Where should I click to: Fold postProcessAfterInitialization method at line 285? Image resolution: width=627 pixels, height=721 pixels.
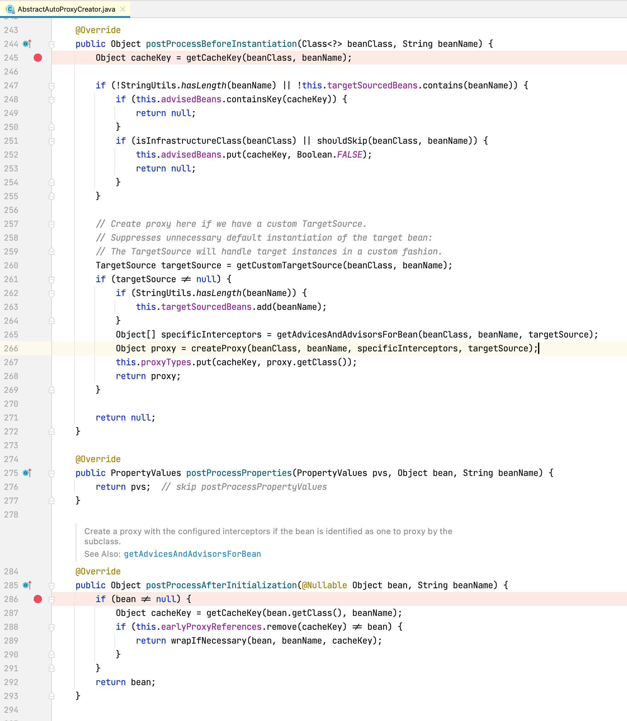pyautogui.click(x=52, y=585)
